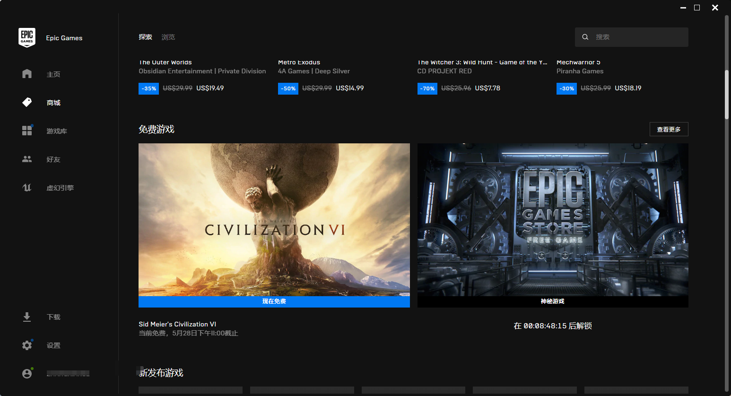This screenshot has width=731, height=396.
Task: Go to 主页 in sidebar
Action: (53, 74)
